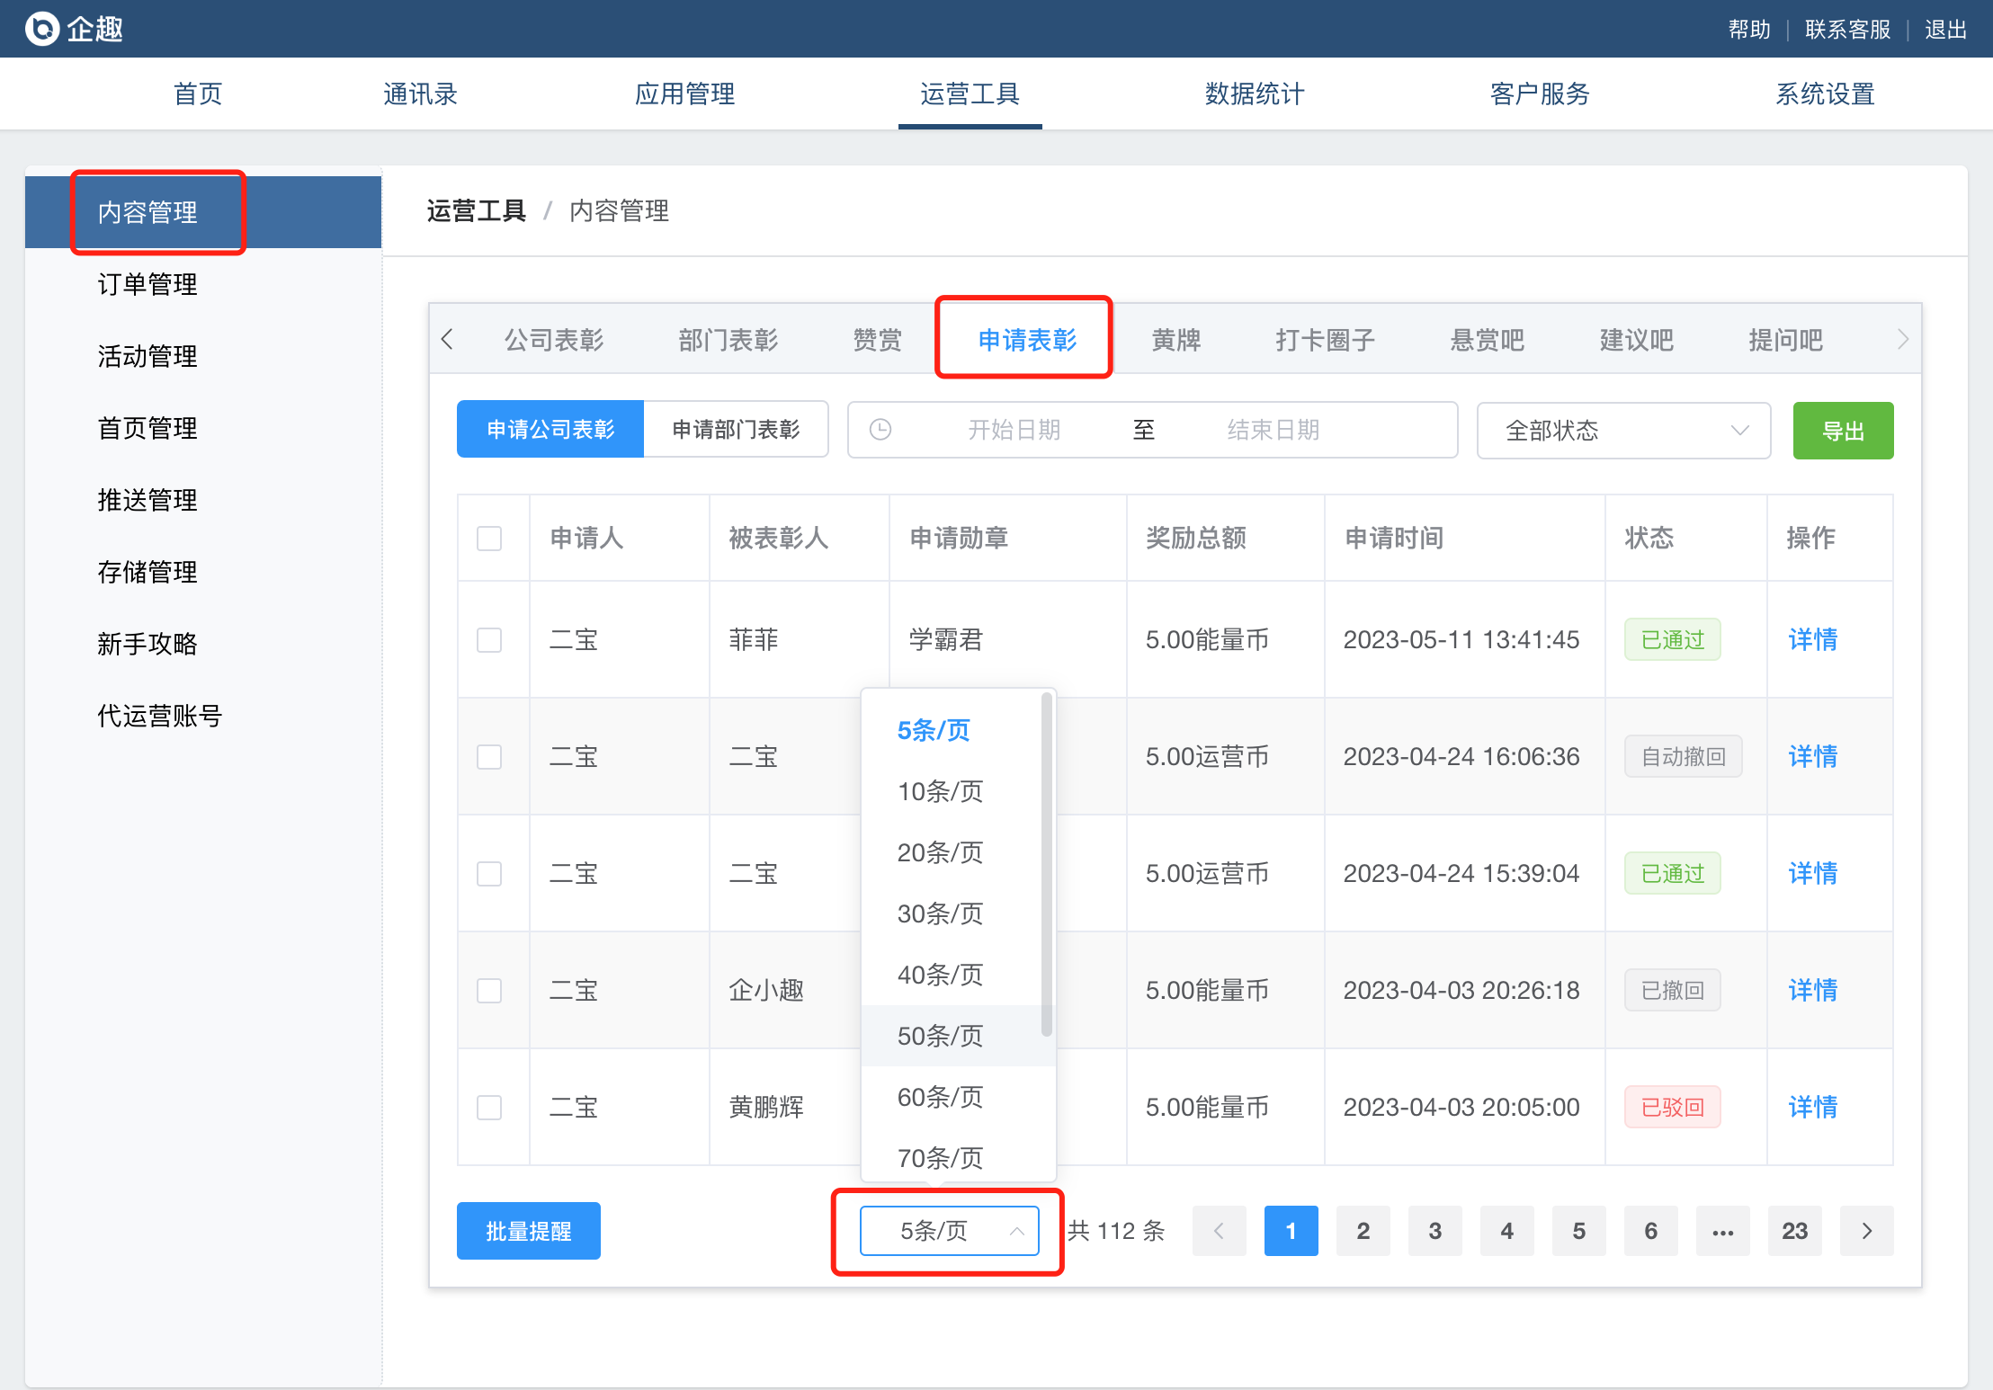Switch to the 打卡圈子 tab
This screenshot has width=1993, height=1390.
point(1325,340)
